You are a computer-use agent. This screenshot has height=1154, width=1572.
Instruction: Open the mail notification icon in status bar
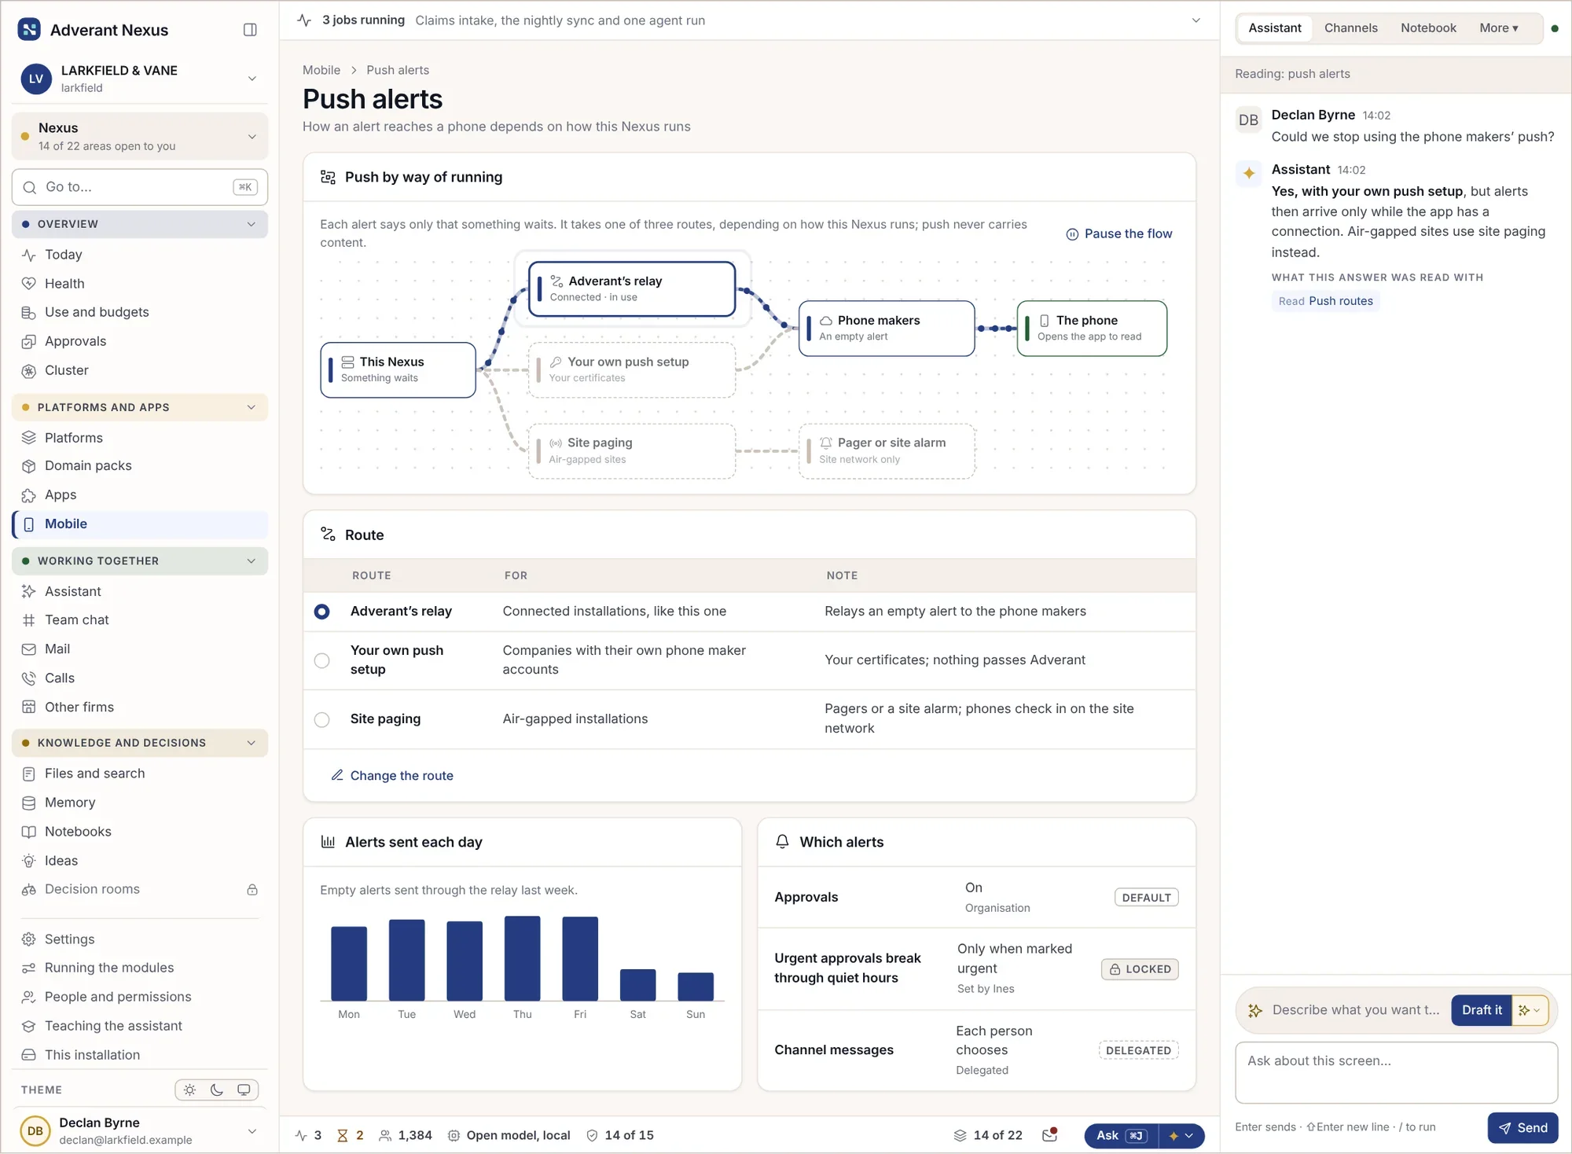click(1049, 1135)
